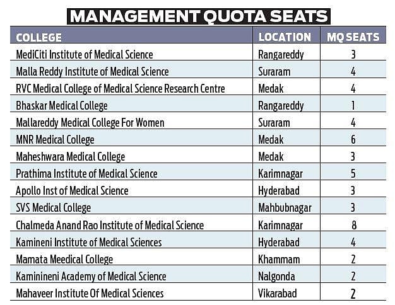Select Malla Reddy Institute of Medical Science

coord(92,71)
